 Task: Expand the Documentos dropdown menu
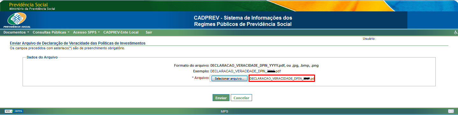[x=16, y=32]
